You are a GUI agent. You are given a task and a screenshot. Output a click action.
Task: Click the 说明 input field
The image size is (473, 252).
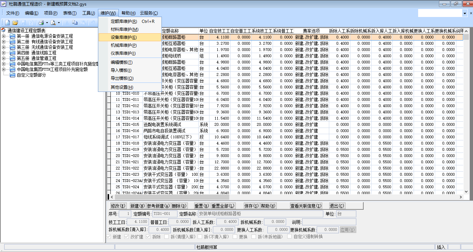(x=329, y=222)
